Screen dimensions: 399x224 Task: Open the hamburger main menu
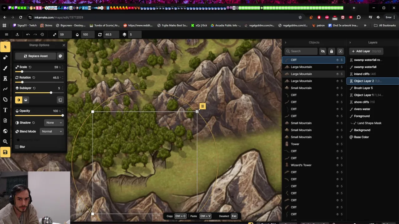(x=6, y=35)
